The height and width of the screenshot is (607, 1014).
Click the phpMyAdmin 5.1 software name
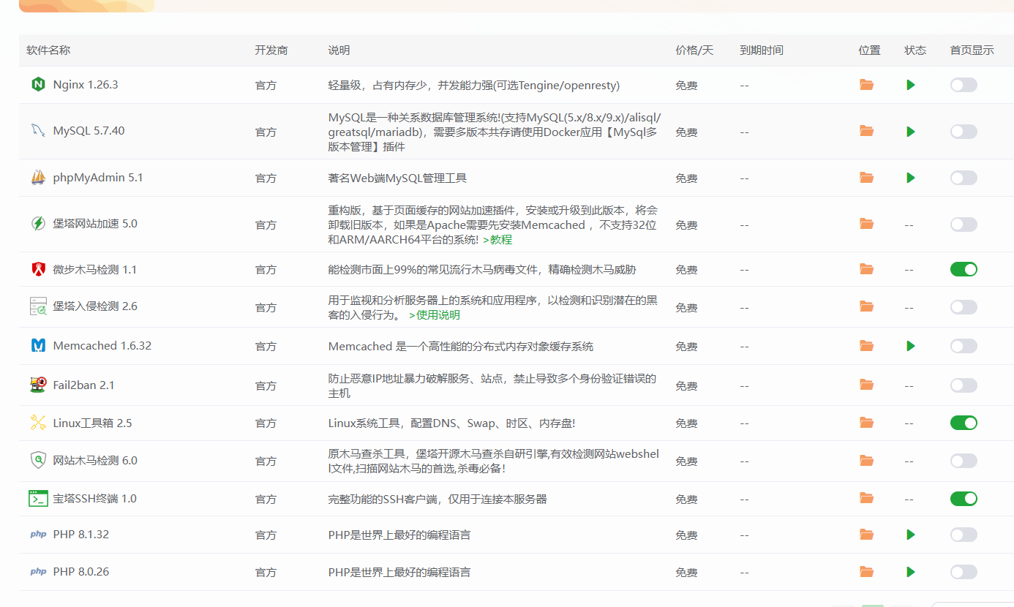[88, 178]
